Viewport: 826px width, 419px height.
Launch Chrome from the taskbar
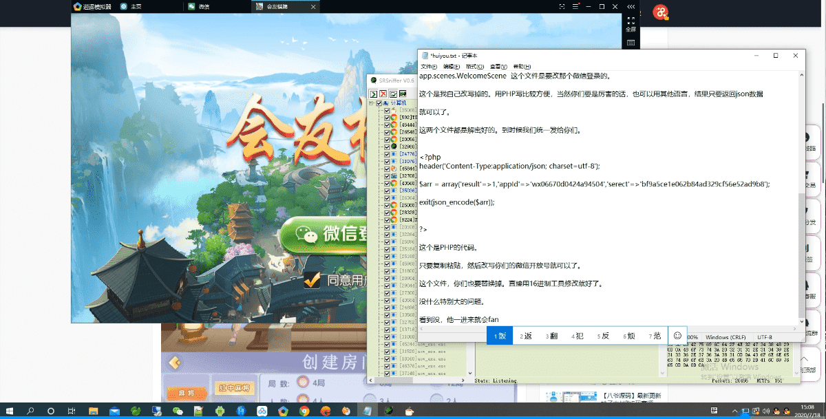pos(304,411)
